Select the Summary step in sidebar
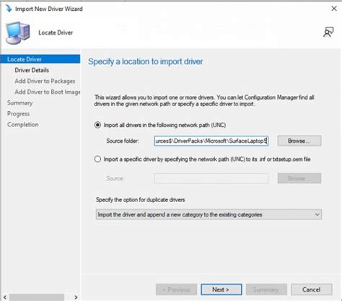This screenshot has width=342, height=301. tap(19, 103)
